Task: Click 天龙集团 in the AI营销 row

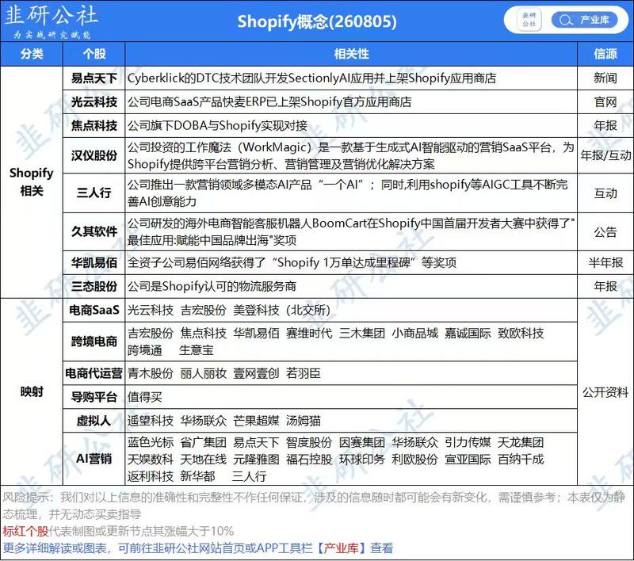Action: (521, 443)
